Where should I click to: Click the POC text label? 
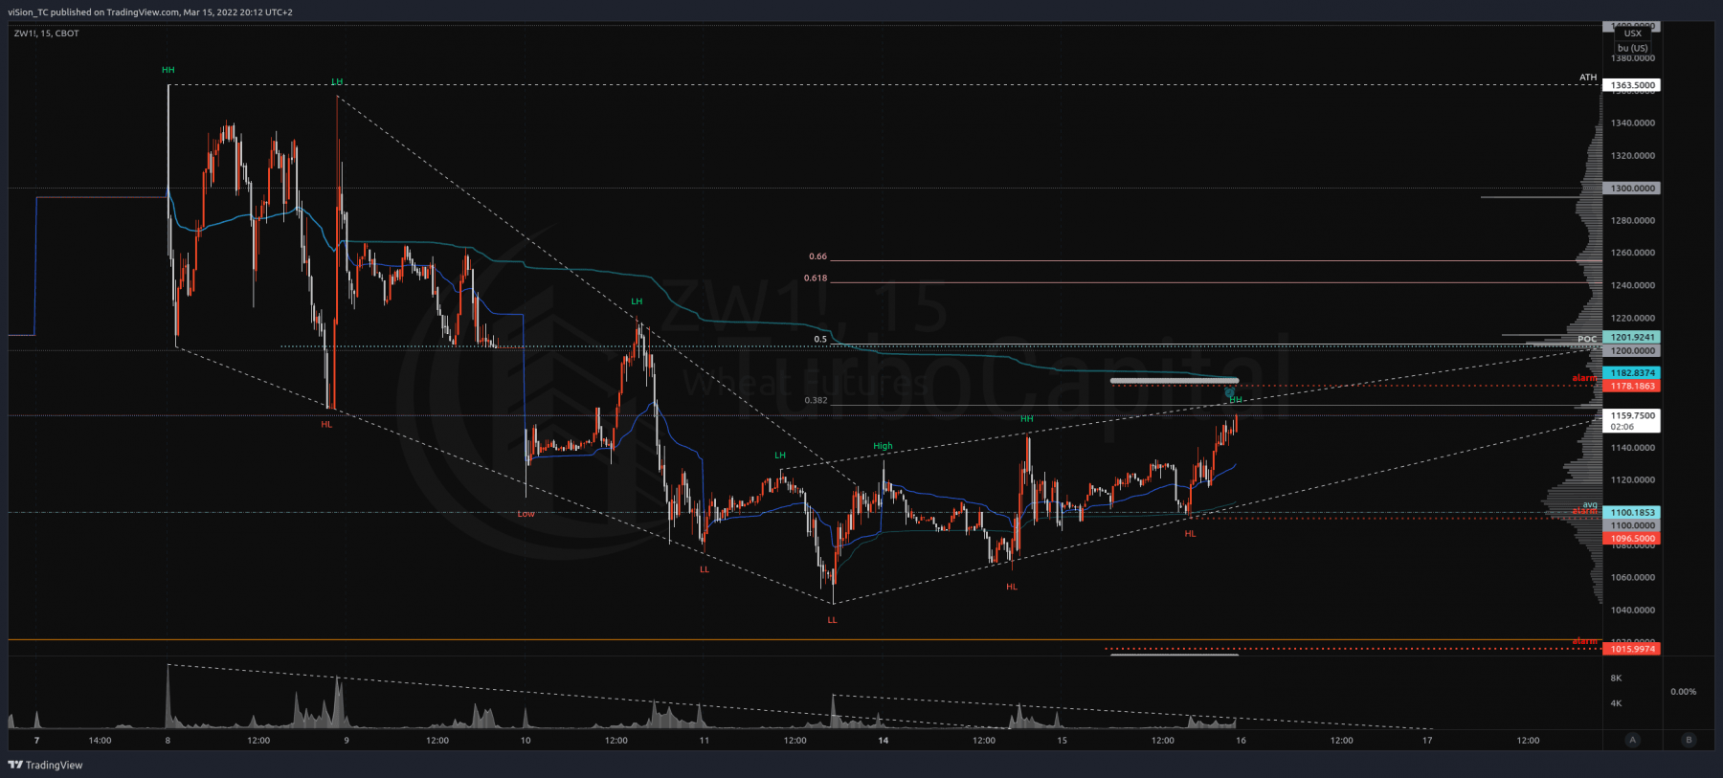pyautogui.click(x=1587, y=340)
